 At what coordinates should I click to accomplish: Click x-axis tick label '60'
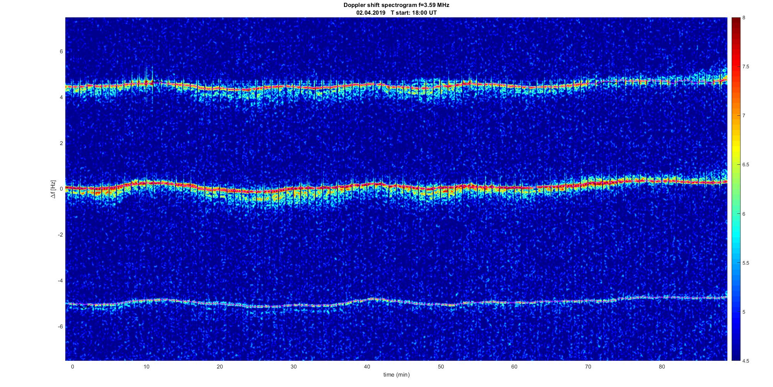point(514,367)
